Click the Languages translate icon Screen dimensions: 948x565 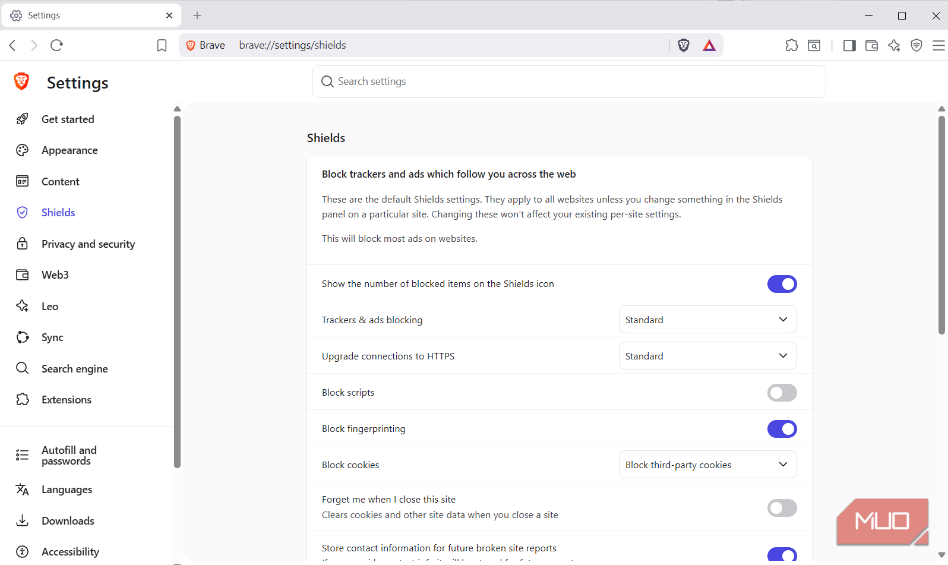point(23,490)
